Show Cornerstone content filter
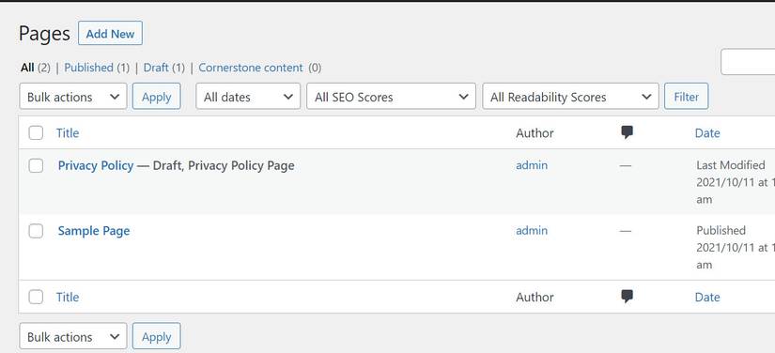This screenshot has height=353, width=775. tap(251, 68)
